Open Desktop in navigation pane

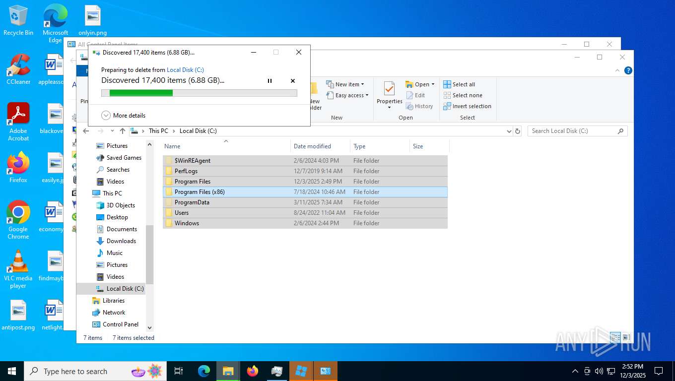(x=112, y=217)
